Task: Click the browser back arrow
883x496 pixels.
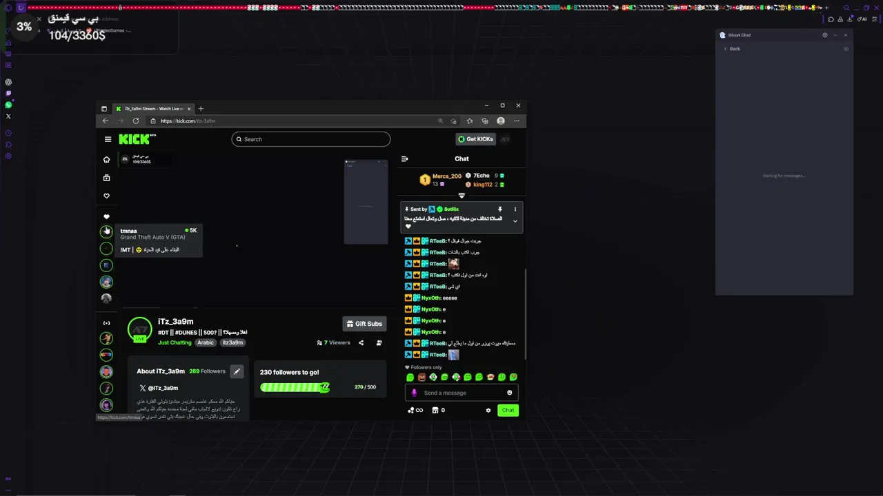Action: click(106, 121)
